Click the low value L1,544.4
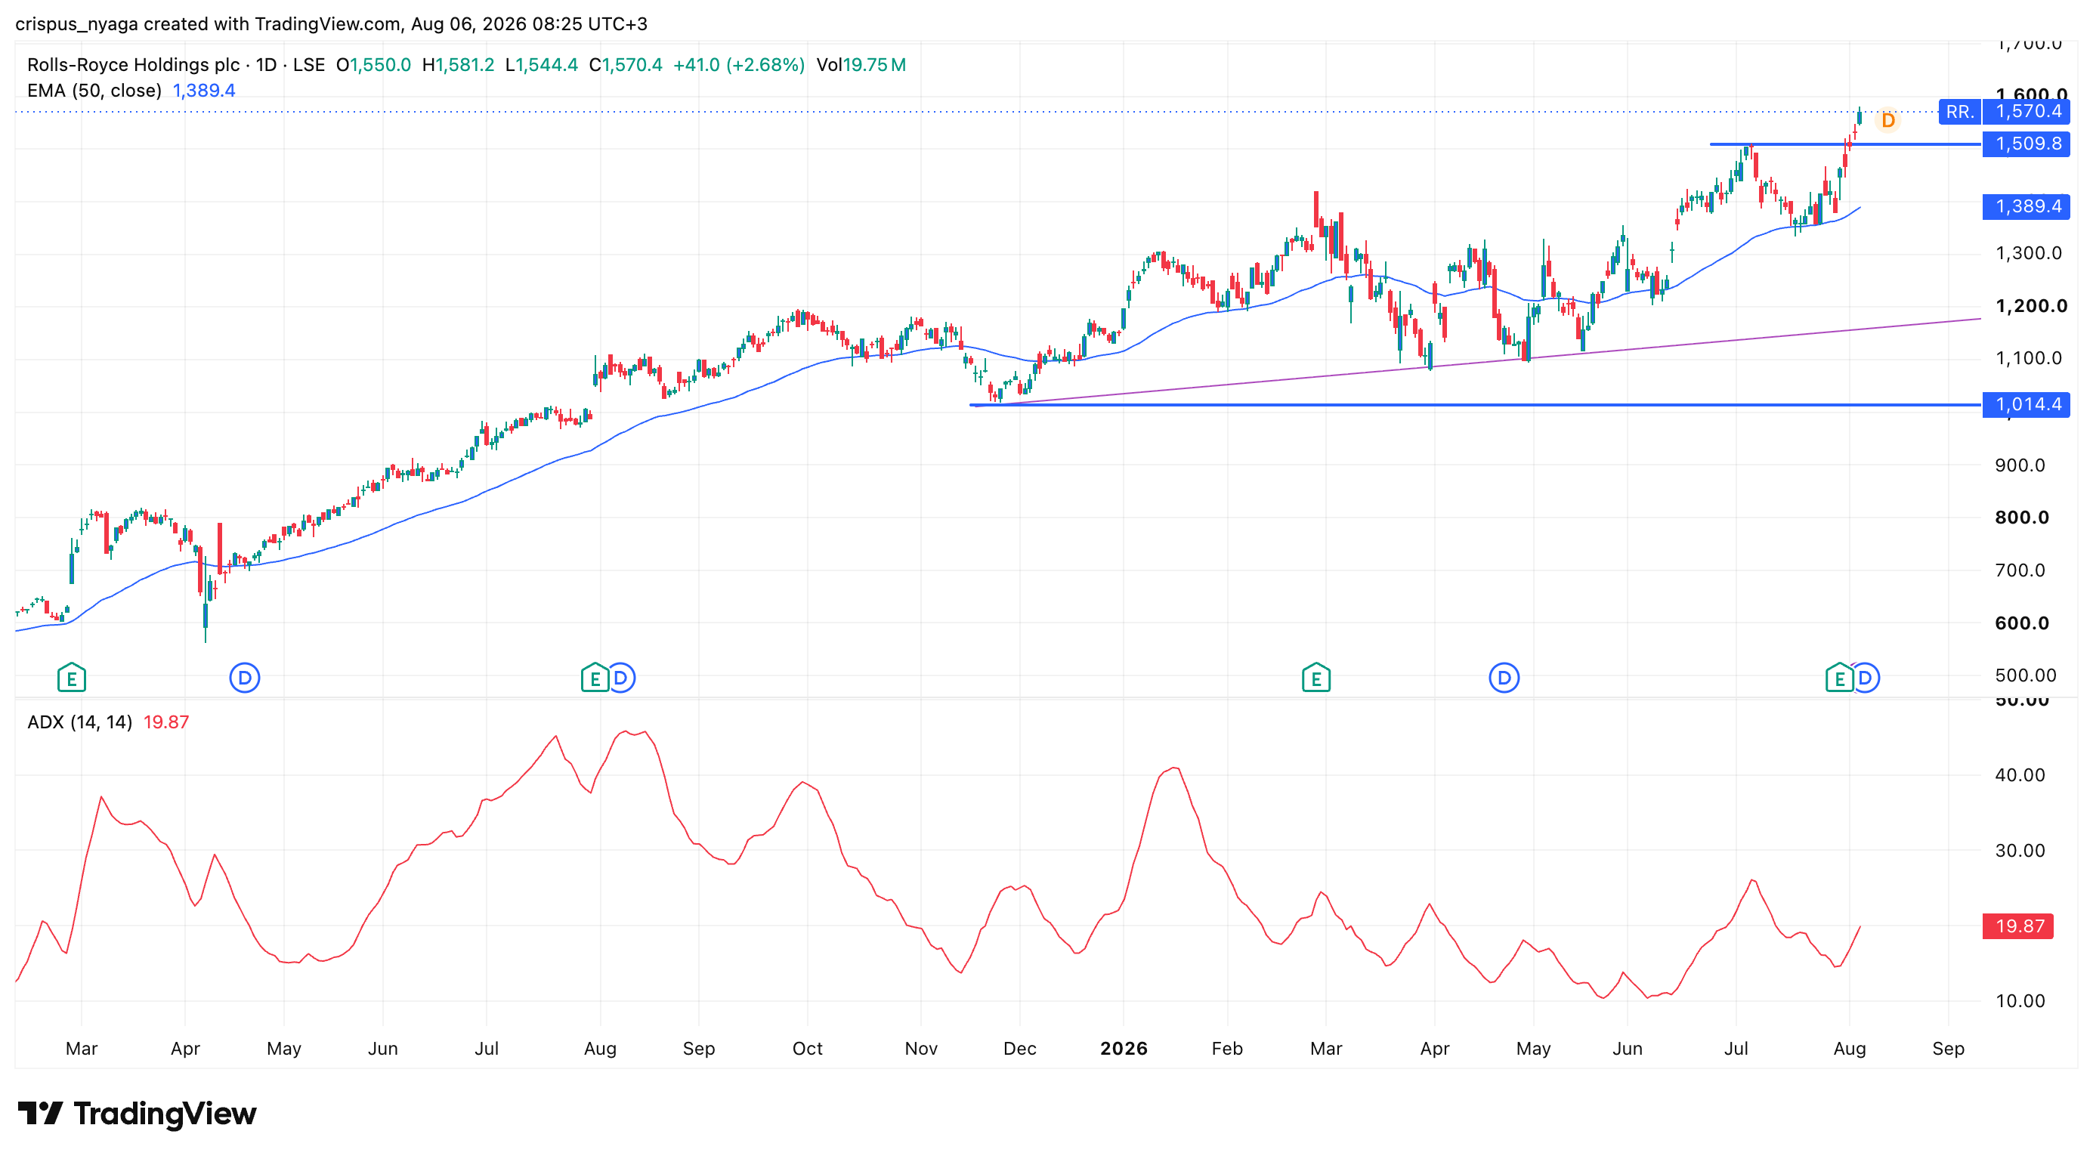This screenshot has width=2093, height=1159. (542, 65)
